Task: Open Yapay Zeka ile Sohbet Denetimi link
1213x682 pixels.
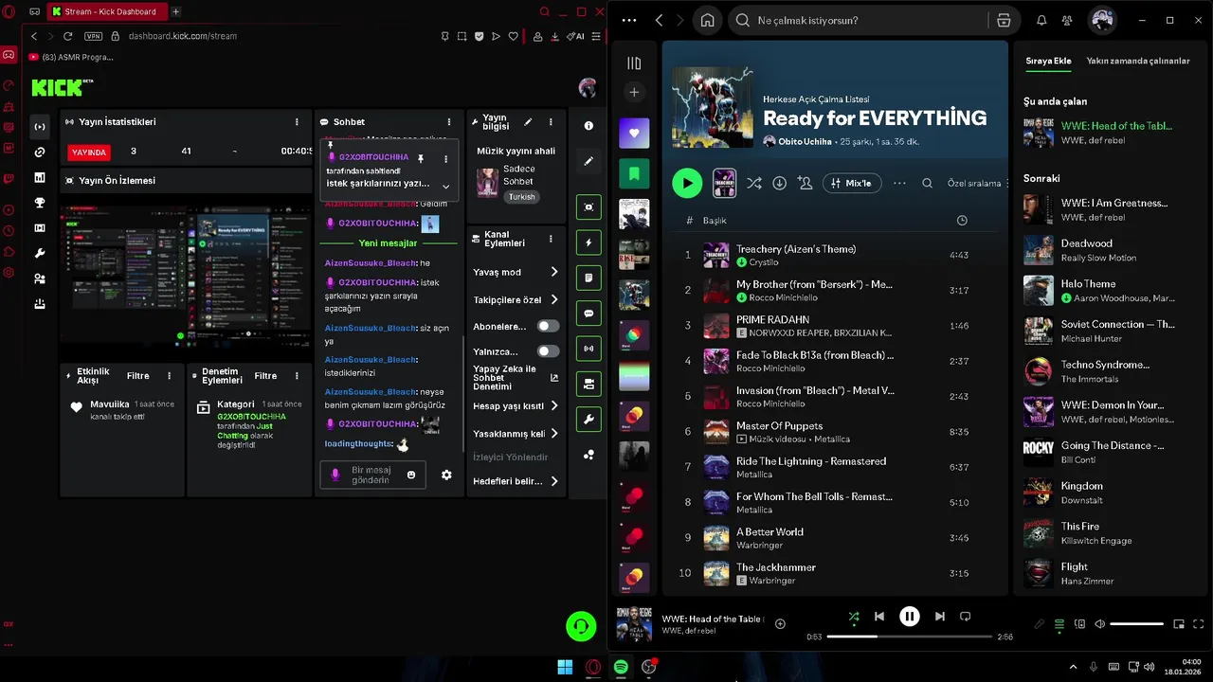Action: tap(516, 377)
